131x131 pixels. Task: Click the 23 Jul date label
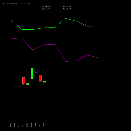(35, 125)
